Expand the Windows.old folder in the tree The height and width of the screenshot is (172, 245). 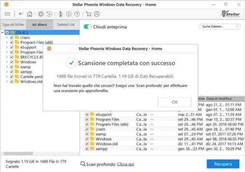click(7, 81)
